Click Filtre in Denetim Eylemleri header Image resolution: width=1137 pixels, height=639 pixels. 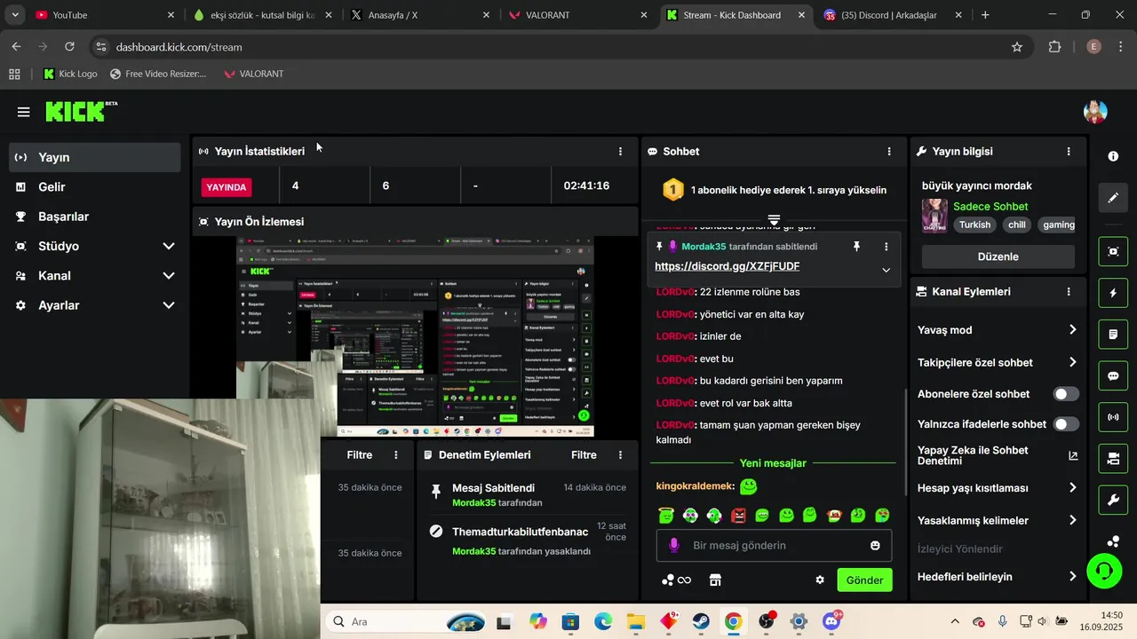(x=584, y=454)
